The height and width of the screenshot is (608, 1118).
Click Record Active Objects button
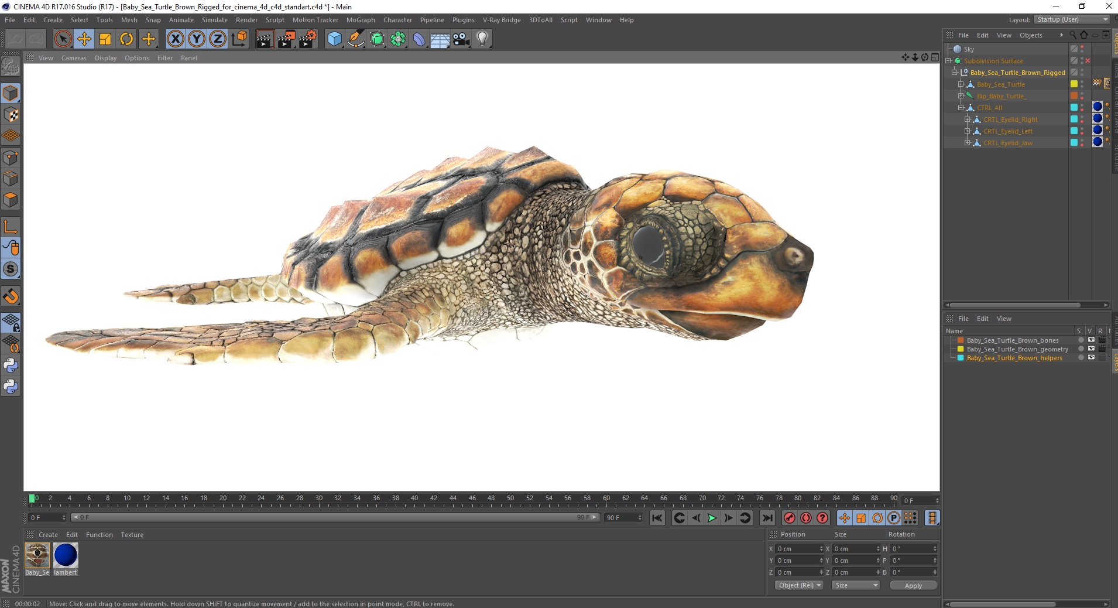(x=790, y=518)
